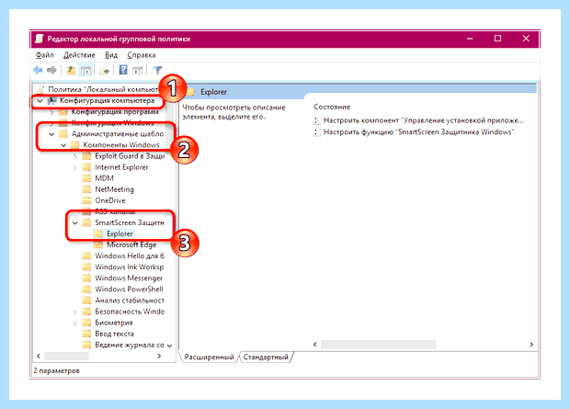Image resolution: width=570 pixels, height=409 pixels.
Task: Click the Microsoft Edge folder icon
Action: pos(98,244)
